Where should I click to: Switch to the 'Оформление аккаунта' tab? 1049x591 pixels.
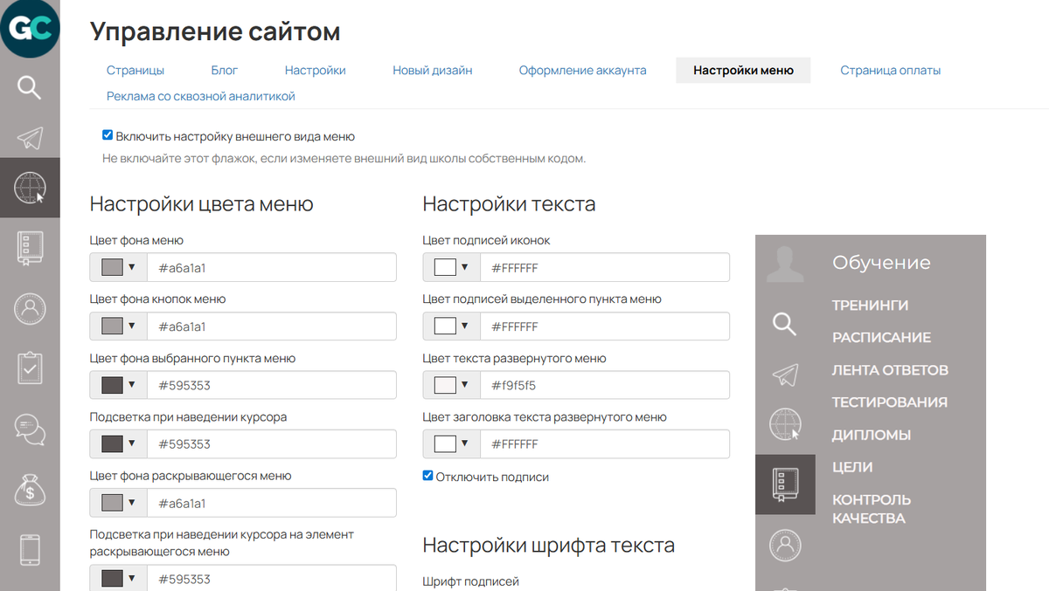click(583, 71)
